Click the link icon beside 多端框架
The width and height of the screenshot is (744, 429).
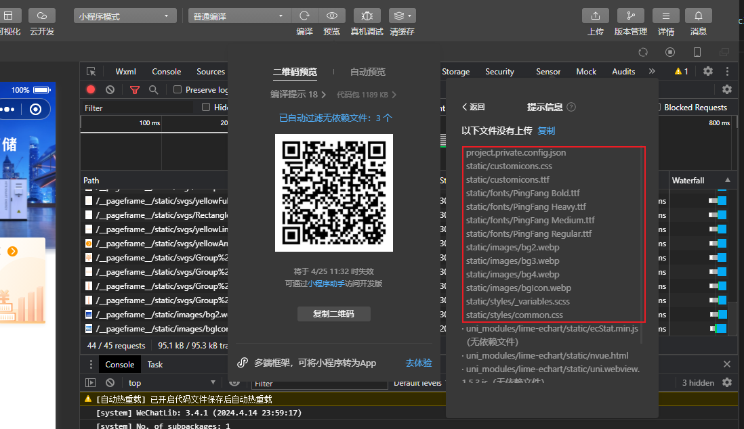point(243,363)
